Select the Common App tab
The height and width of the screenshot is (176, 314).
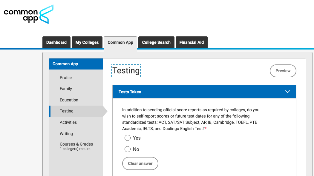(x=120, y=42)
